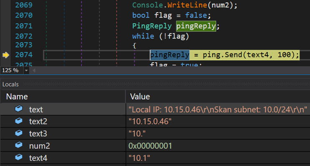Click the yellow current-statement arrow at line 2074

(6, 55)
